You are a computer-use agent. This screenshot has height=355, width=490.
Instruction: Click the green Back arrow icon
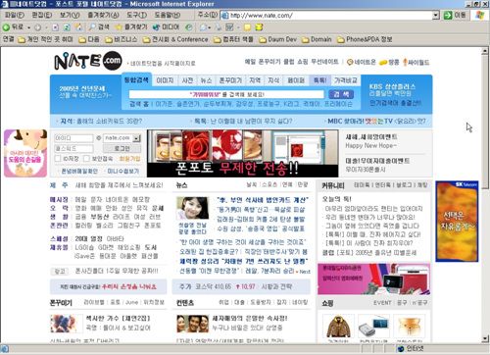6,27
